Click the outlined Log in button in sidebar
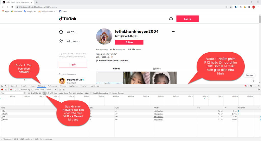The width and height of the screenshot is (261, 141). point(73,64)
